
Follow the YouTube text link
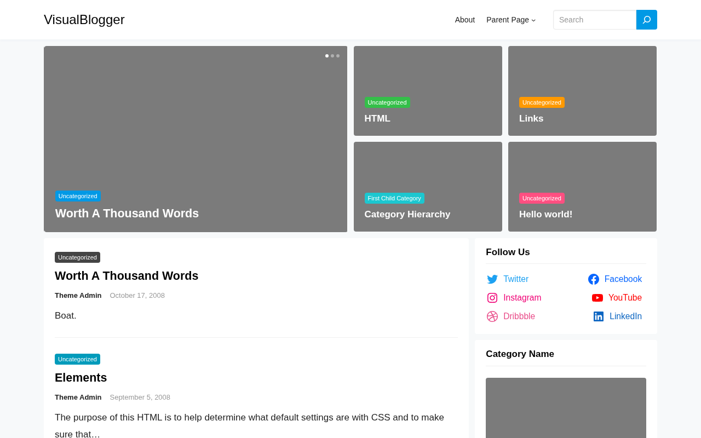pyautogui.click(x=625, y=298)
